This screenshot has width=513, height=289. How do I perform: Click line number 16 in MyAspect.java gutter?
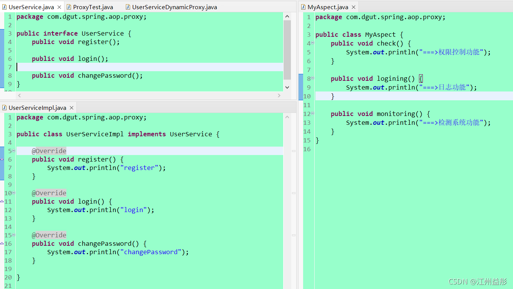coord(307,149)
